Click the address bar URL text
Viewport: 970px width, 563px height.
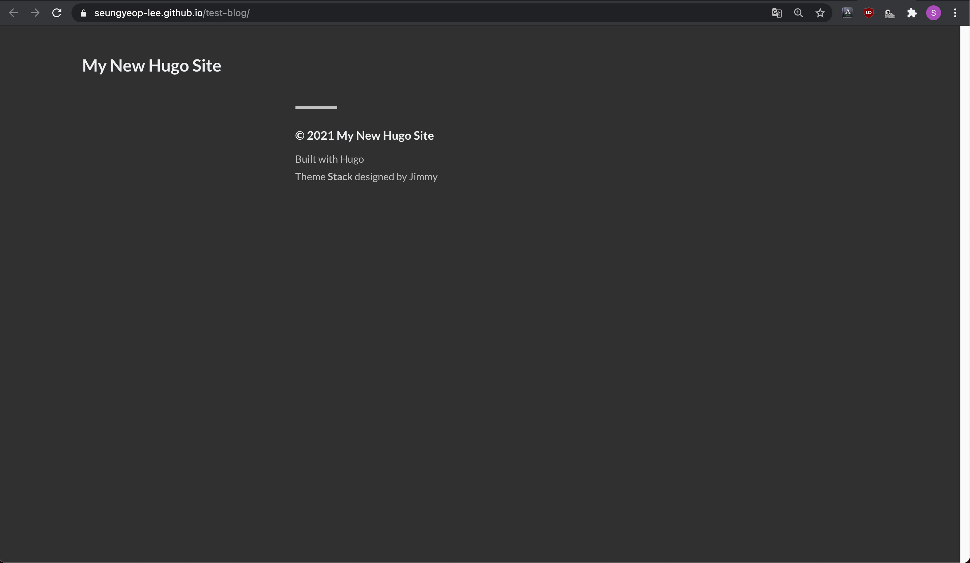coord(172,13)
